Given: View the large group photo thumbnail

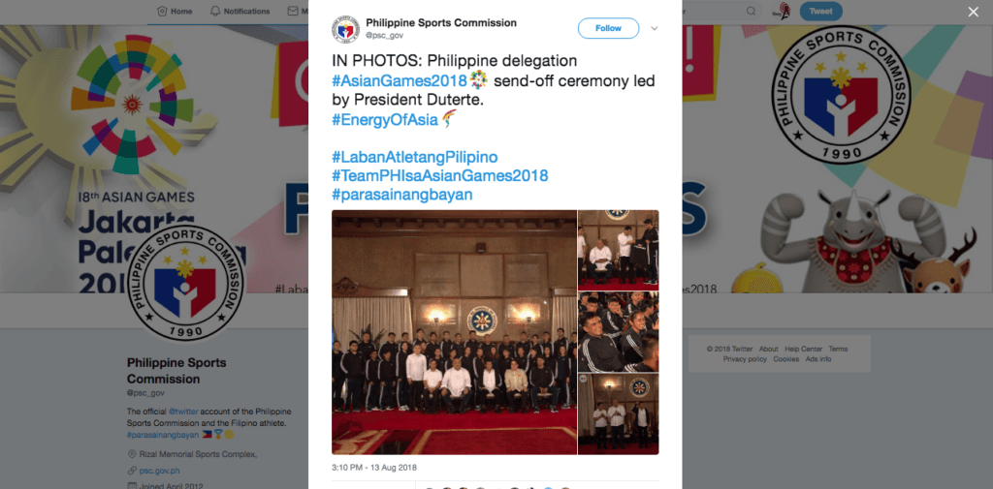Looking at the screenshot, I should [x=454, y=332].
